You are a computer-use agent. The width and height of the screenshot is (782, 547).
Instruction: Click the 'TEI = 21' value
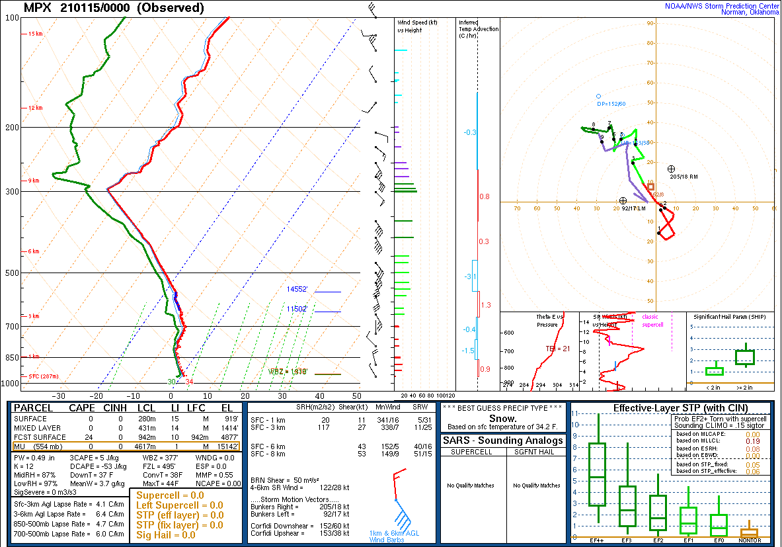pyautogui.click(x=557, y=349)
